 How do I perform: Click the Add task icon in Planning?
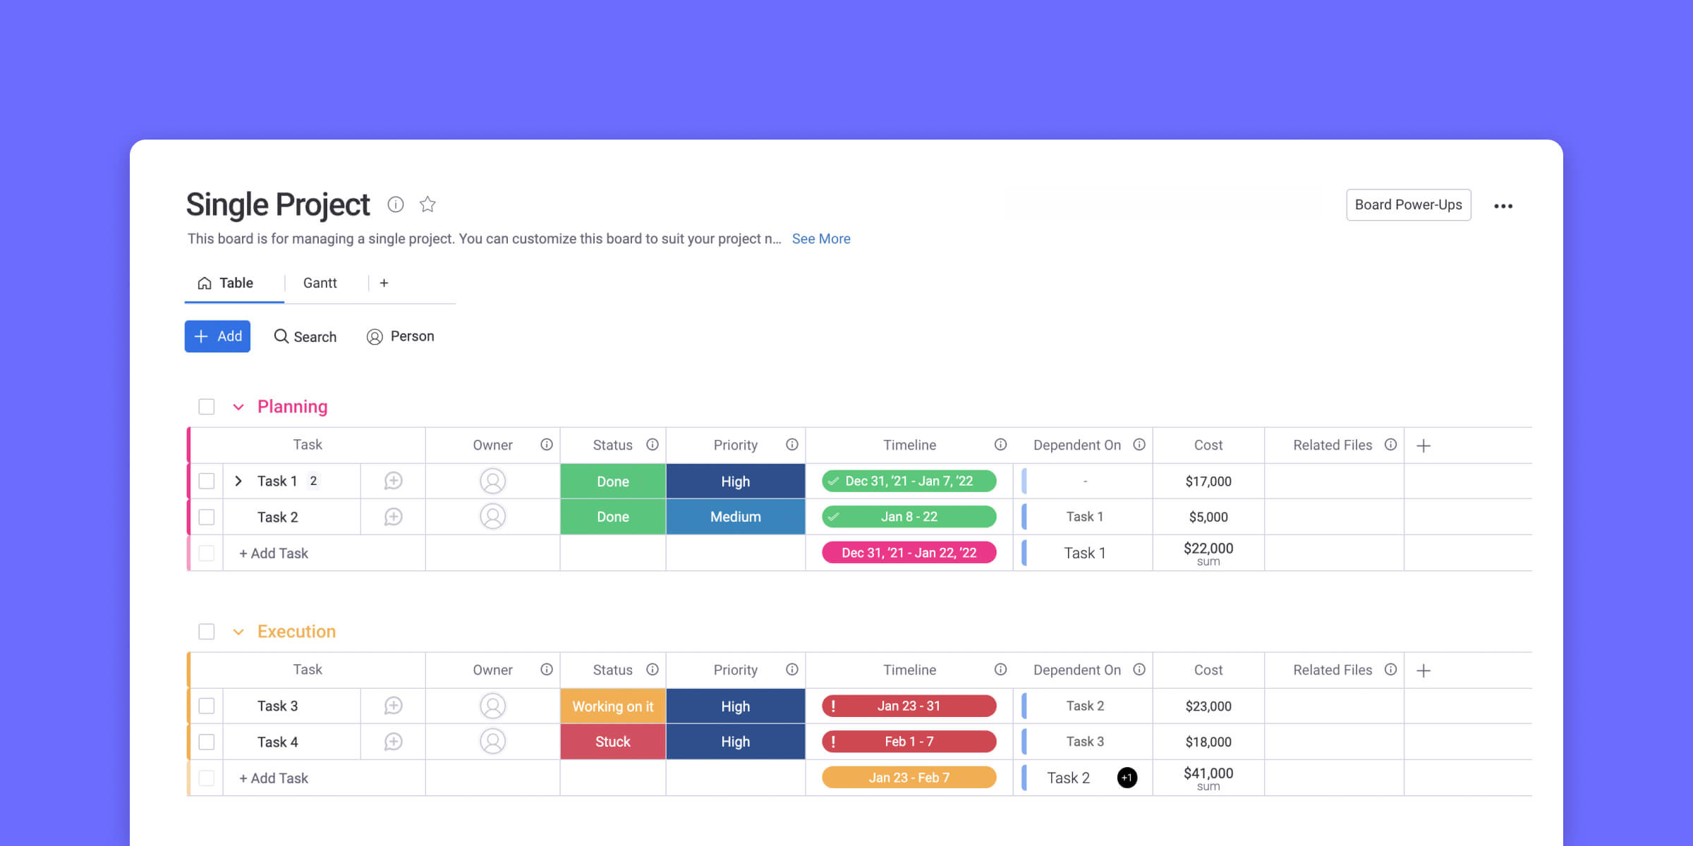272,553
